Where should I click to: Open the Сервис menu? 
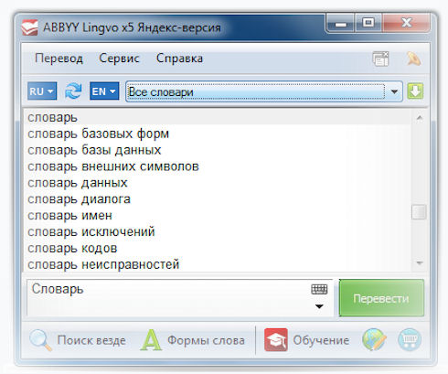pyautogui.click(x=119, y=59)
